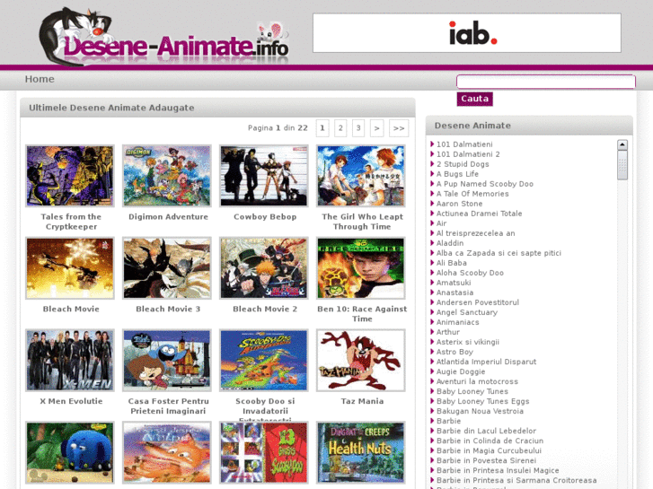Click the Digimon Adventure title link
The image size is (653, 489).
[168, 217]
